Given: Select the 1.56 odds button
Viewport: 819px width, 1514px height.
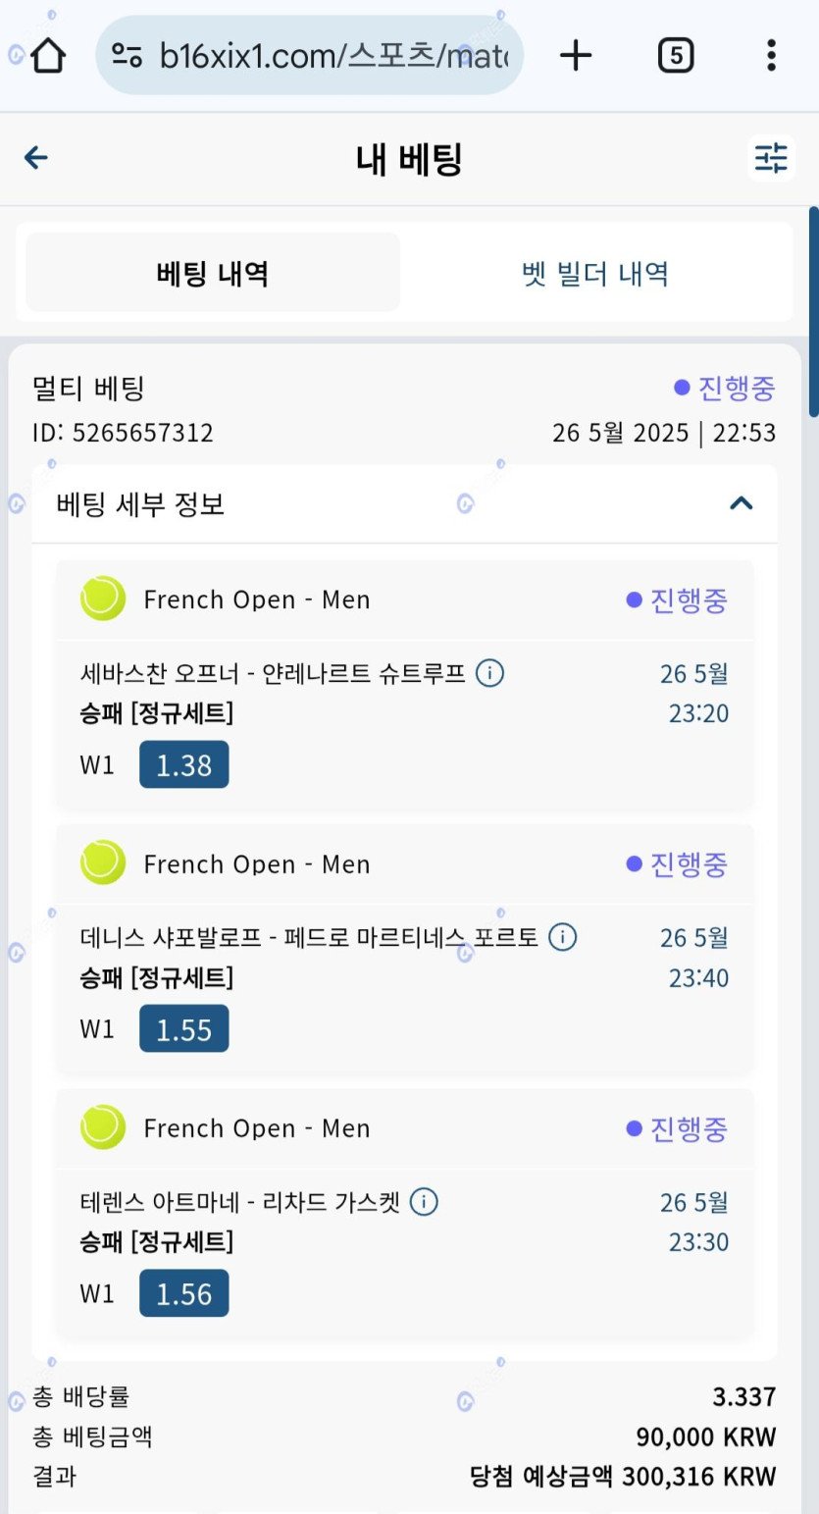Looking at the screenshot, I should click(x=183, y=1294).
